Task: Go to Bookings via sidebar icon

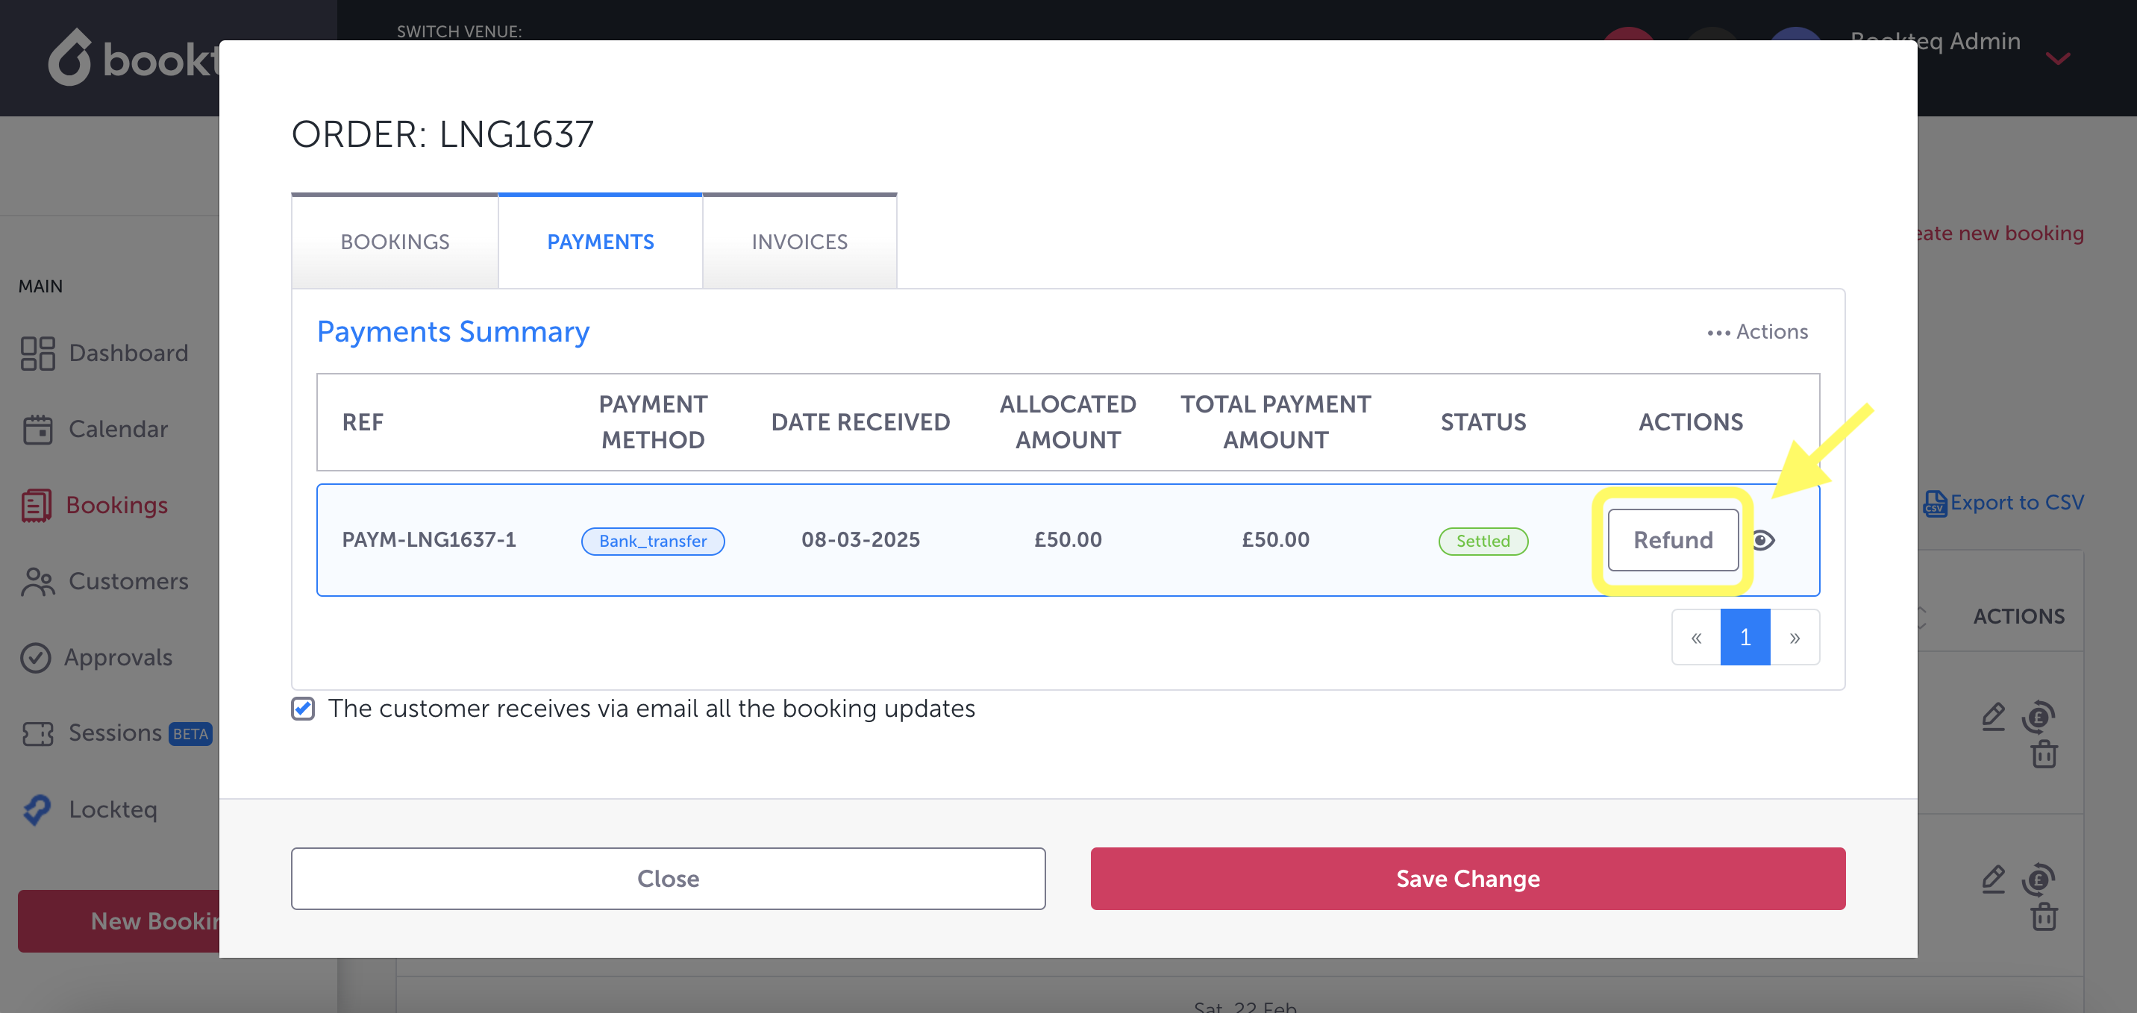Action: [37, 505]
